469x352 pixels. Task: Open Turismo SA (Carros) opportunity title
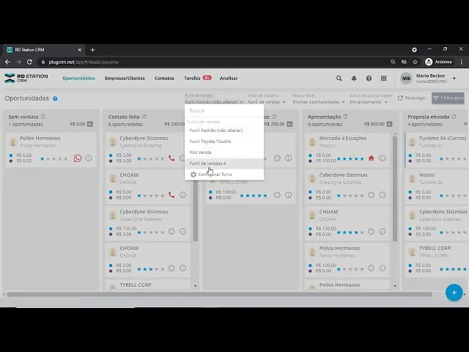pyautogui.click(x=443, y=138)
